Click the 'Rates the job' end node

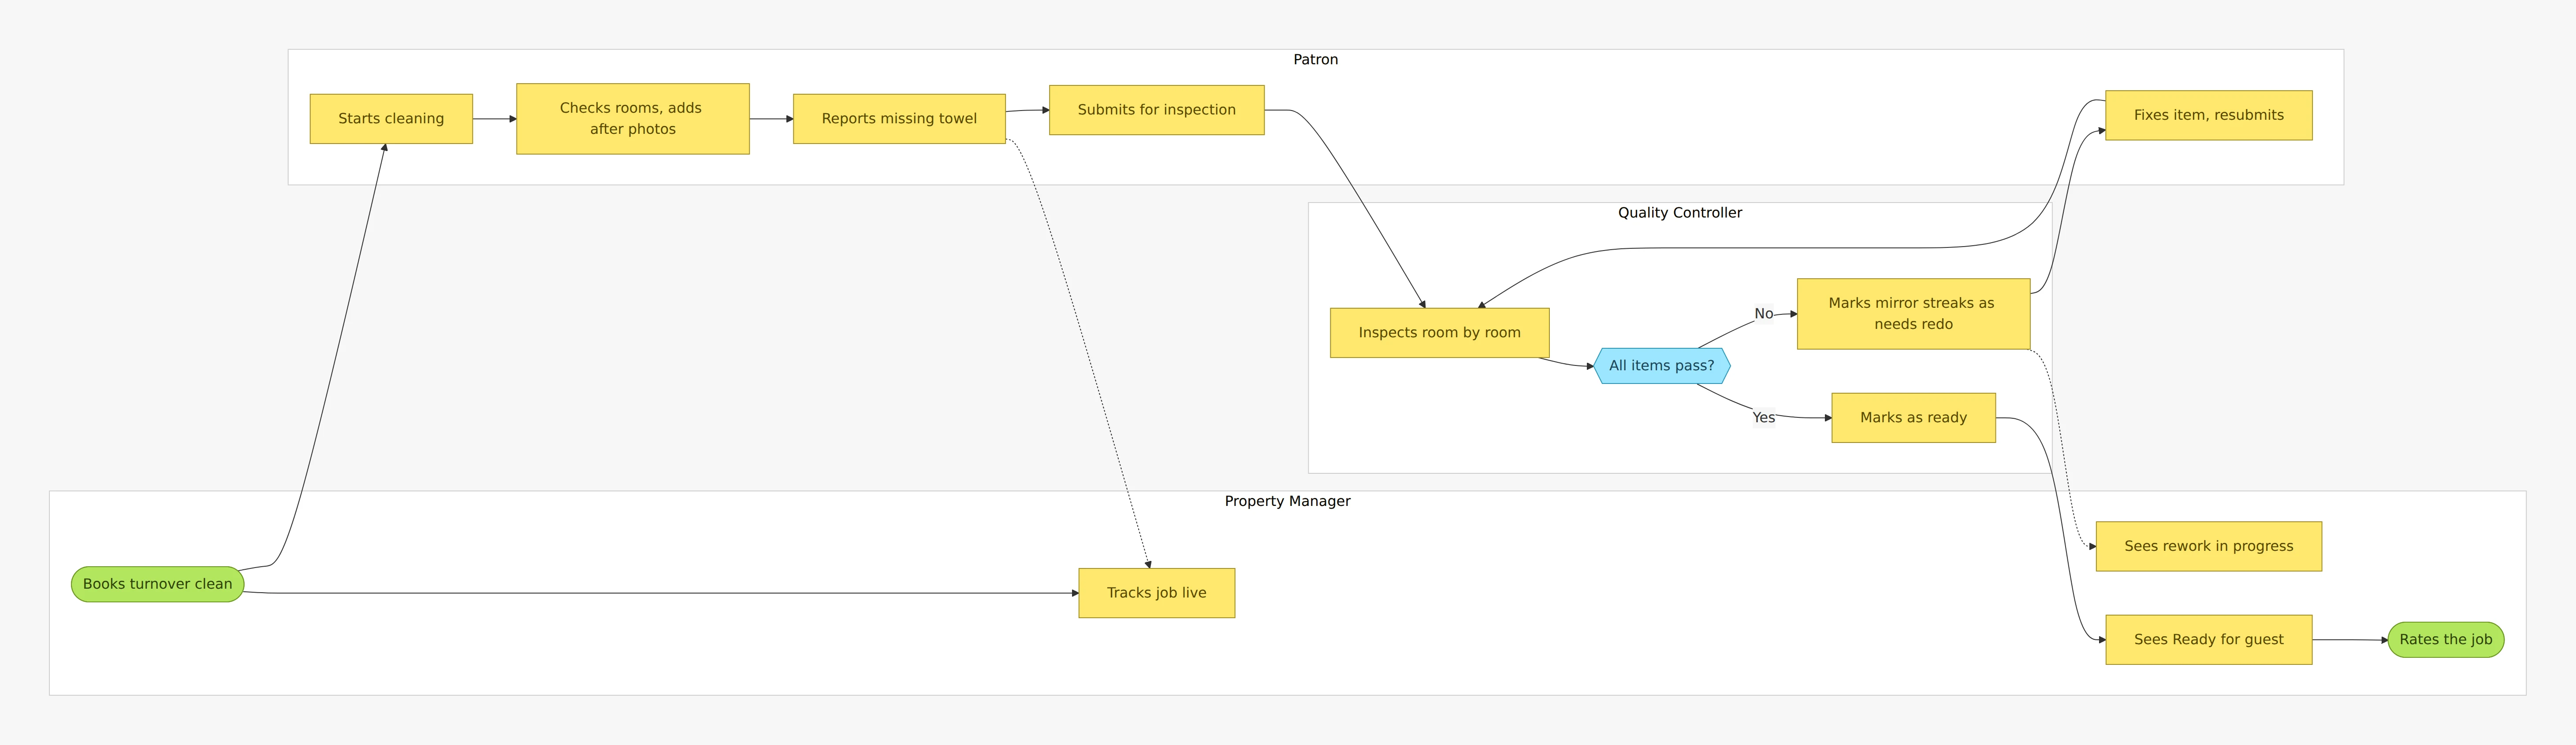point(2446,639)
